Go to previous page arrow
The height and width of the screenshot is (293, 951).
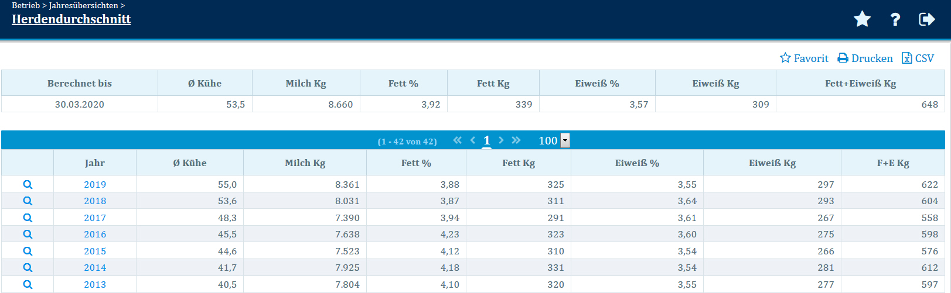click(473, 140)
